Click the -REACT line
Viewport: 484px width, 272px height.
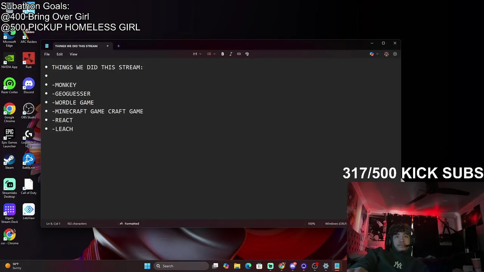click(x=62, y=120)
